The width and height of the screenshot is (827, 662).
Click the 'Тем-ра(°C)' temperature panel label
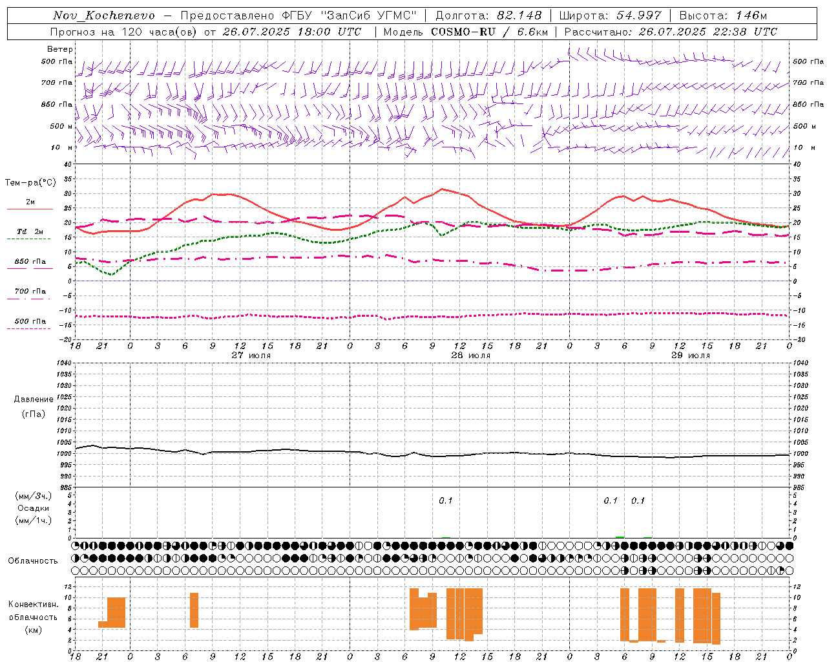click(30, 183)
